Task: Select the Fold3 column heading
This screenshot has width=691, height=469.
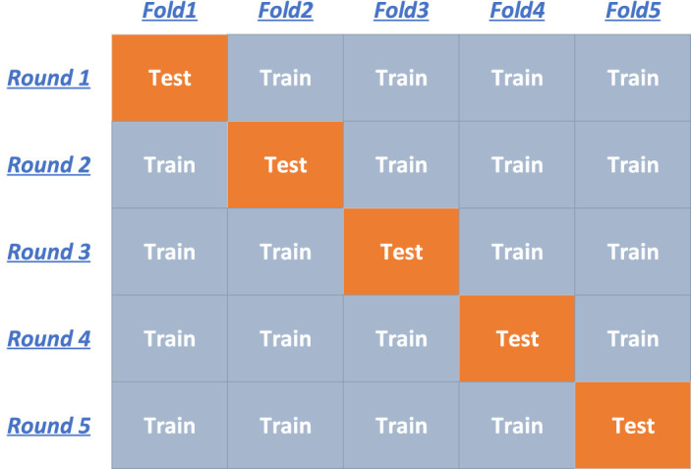Action: coord(401,12)
